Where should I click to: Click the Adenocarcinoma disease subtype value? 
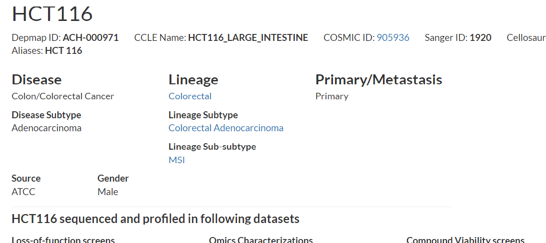46,128
